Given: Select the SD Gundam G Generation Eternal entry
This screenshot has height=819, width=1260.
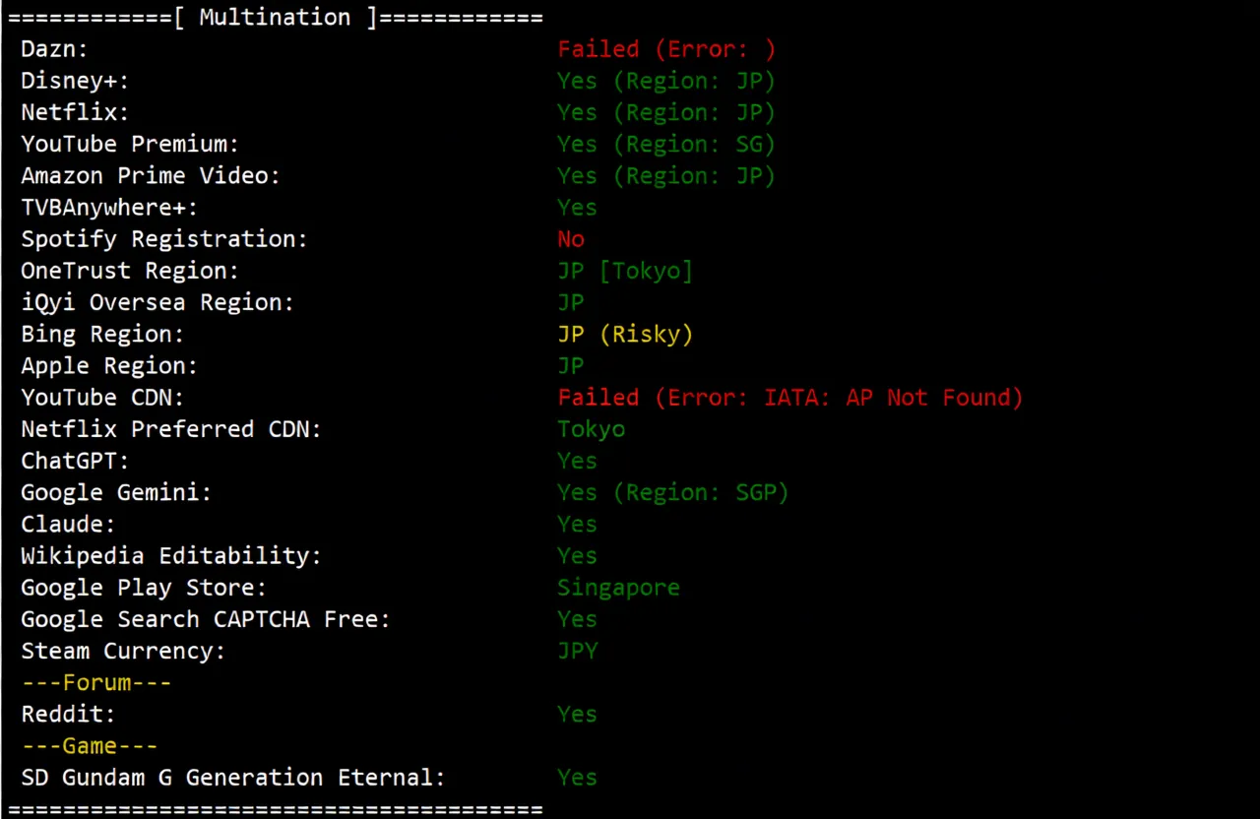Looking at the screenshot, I should coord(232,777).
